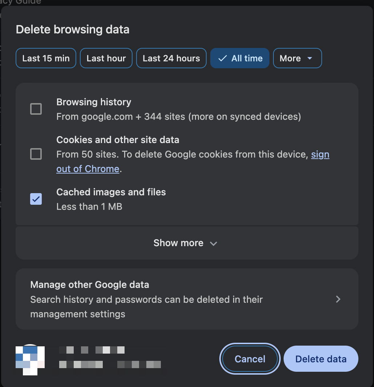Viewport: 374px width, 387px height.
Task: Click the Cookies and other site data label
Action: [118, 140]
